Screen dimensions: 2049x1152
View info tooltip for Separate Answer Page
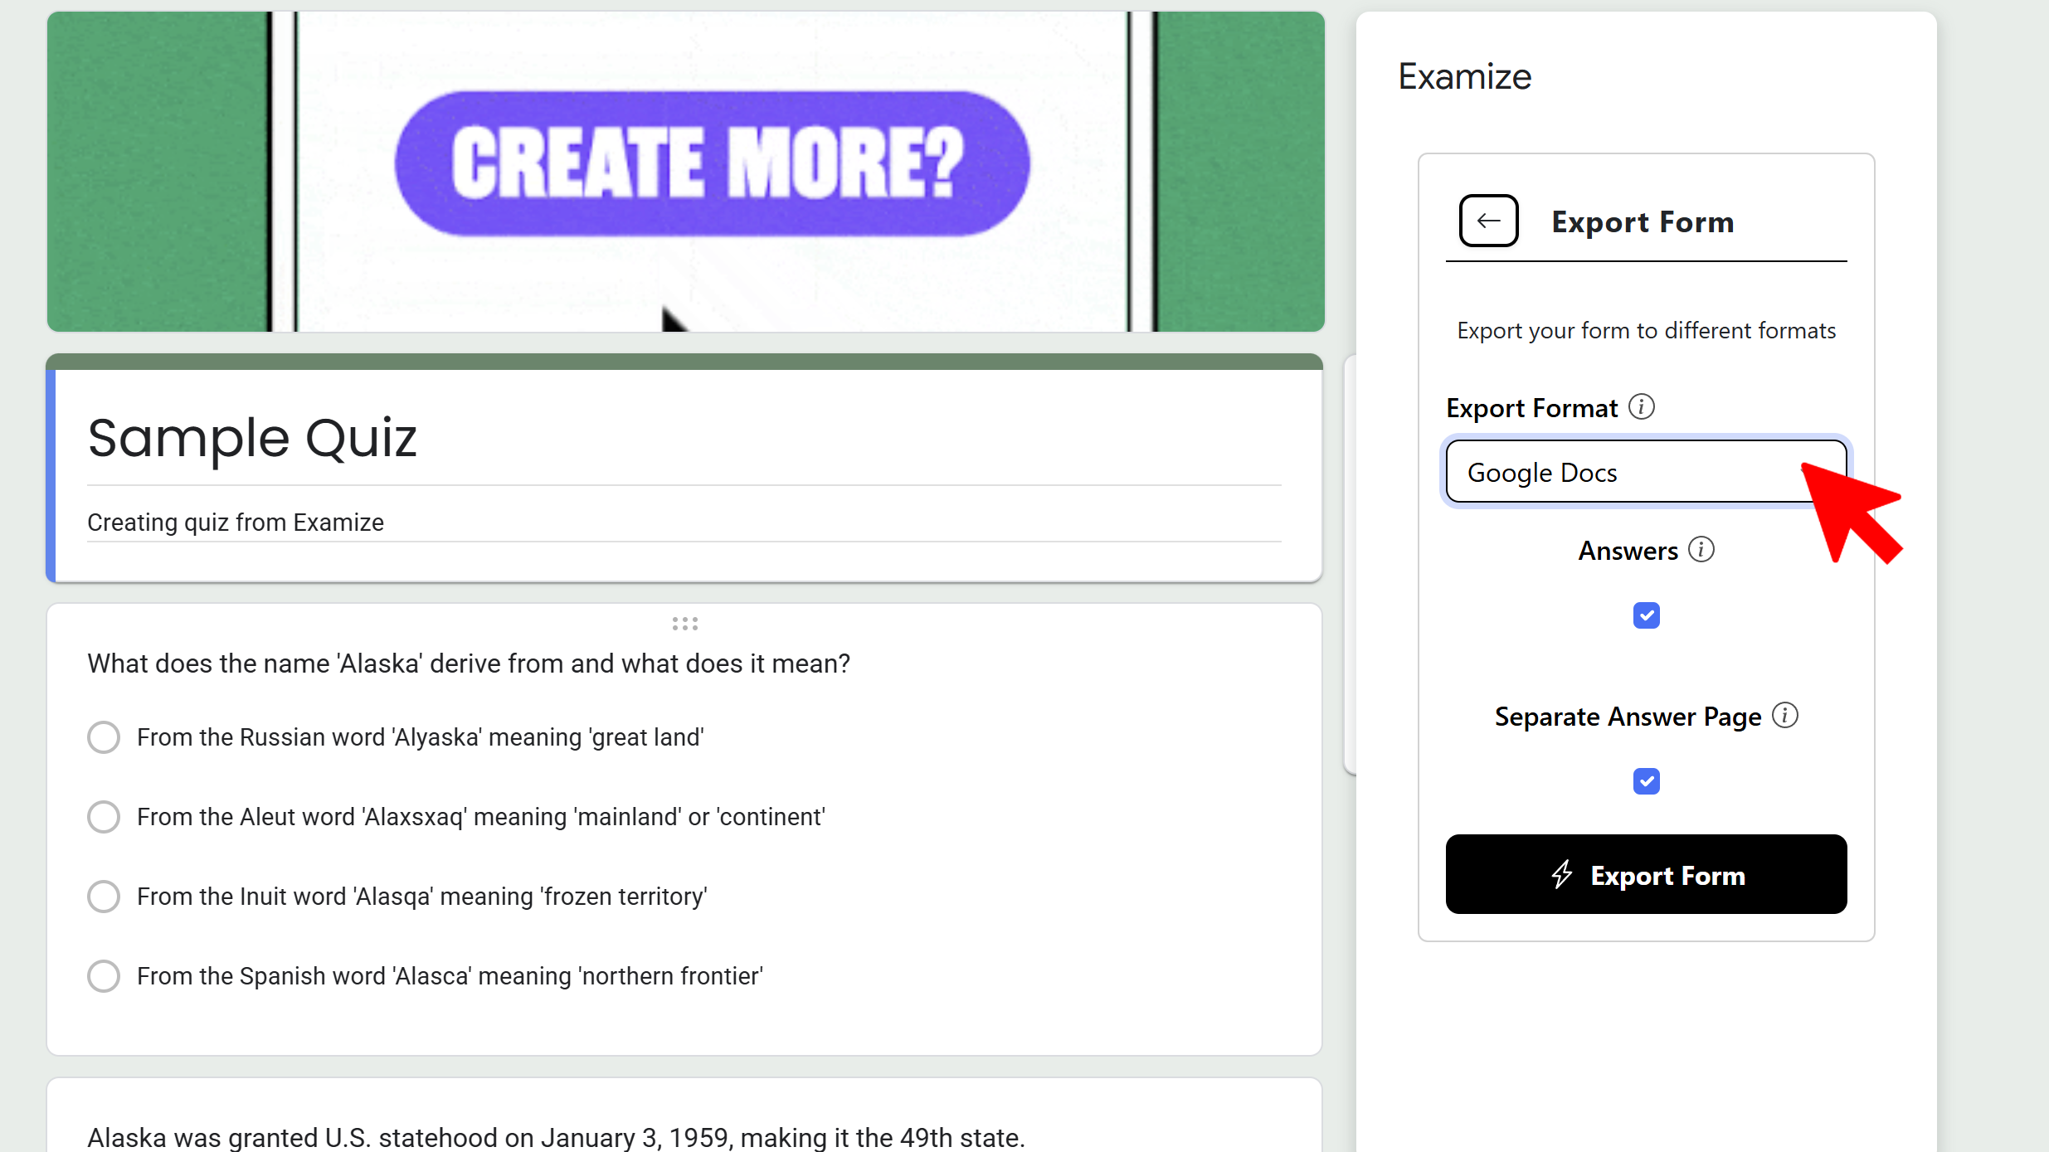1785,714
